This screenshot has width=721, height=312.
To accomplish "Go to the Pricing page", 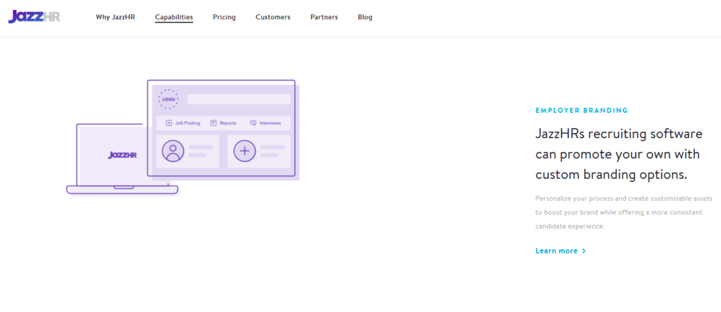I will pos(224,17).
